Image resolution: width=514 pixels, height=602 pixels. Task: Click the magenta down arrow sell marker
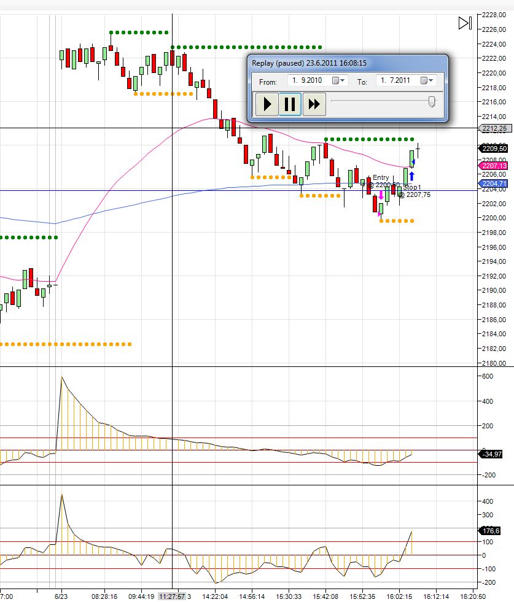pos(381,195)
